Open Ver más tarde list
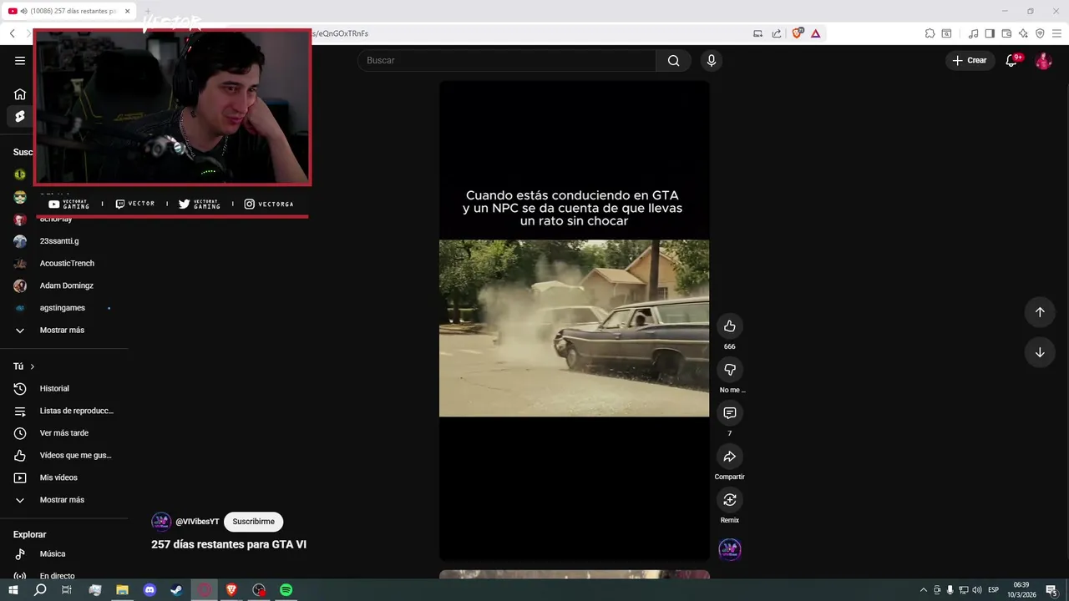This screenshot has width=1069, height=601. coord(64,433)
